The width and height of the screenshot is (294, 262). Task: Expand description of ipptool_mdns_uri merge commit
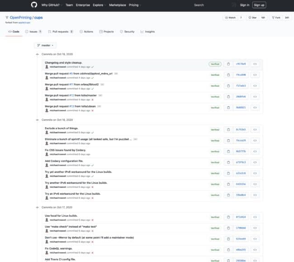[116, 74]
